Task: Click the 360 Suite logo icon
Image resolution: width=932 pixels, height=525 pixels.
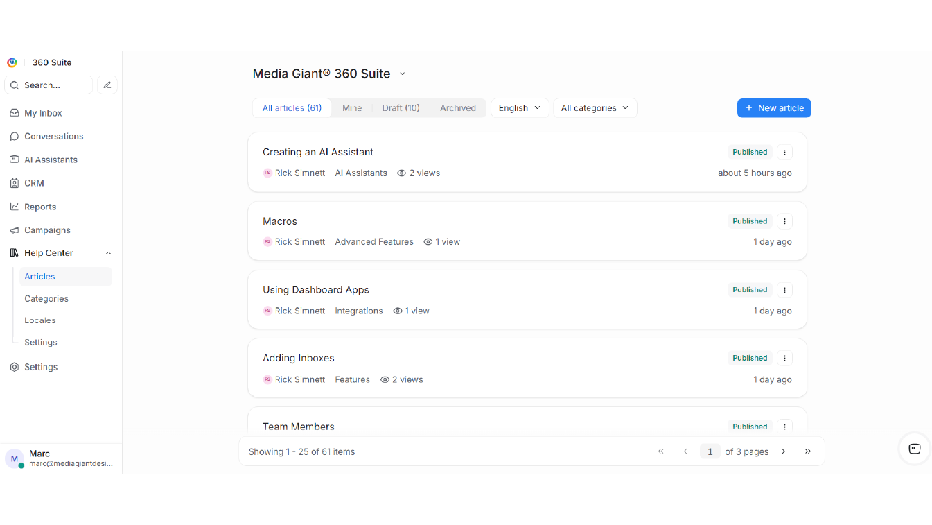Action: point(12,62)
